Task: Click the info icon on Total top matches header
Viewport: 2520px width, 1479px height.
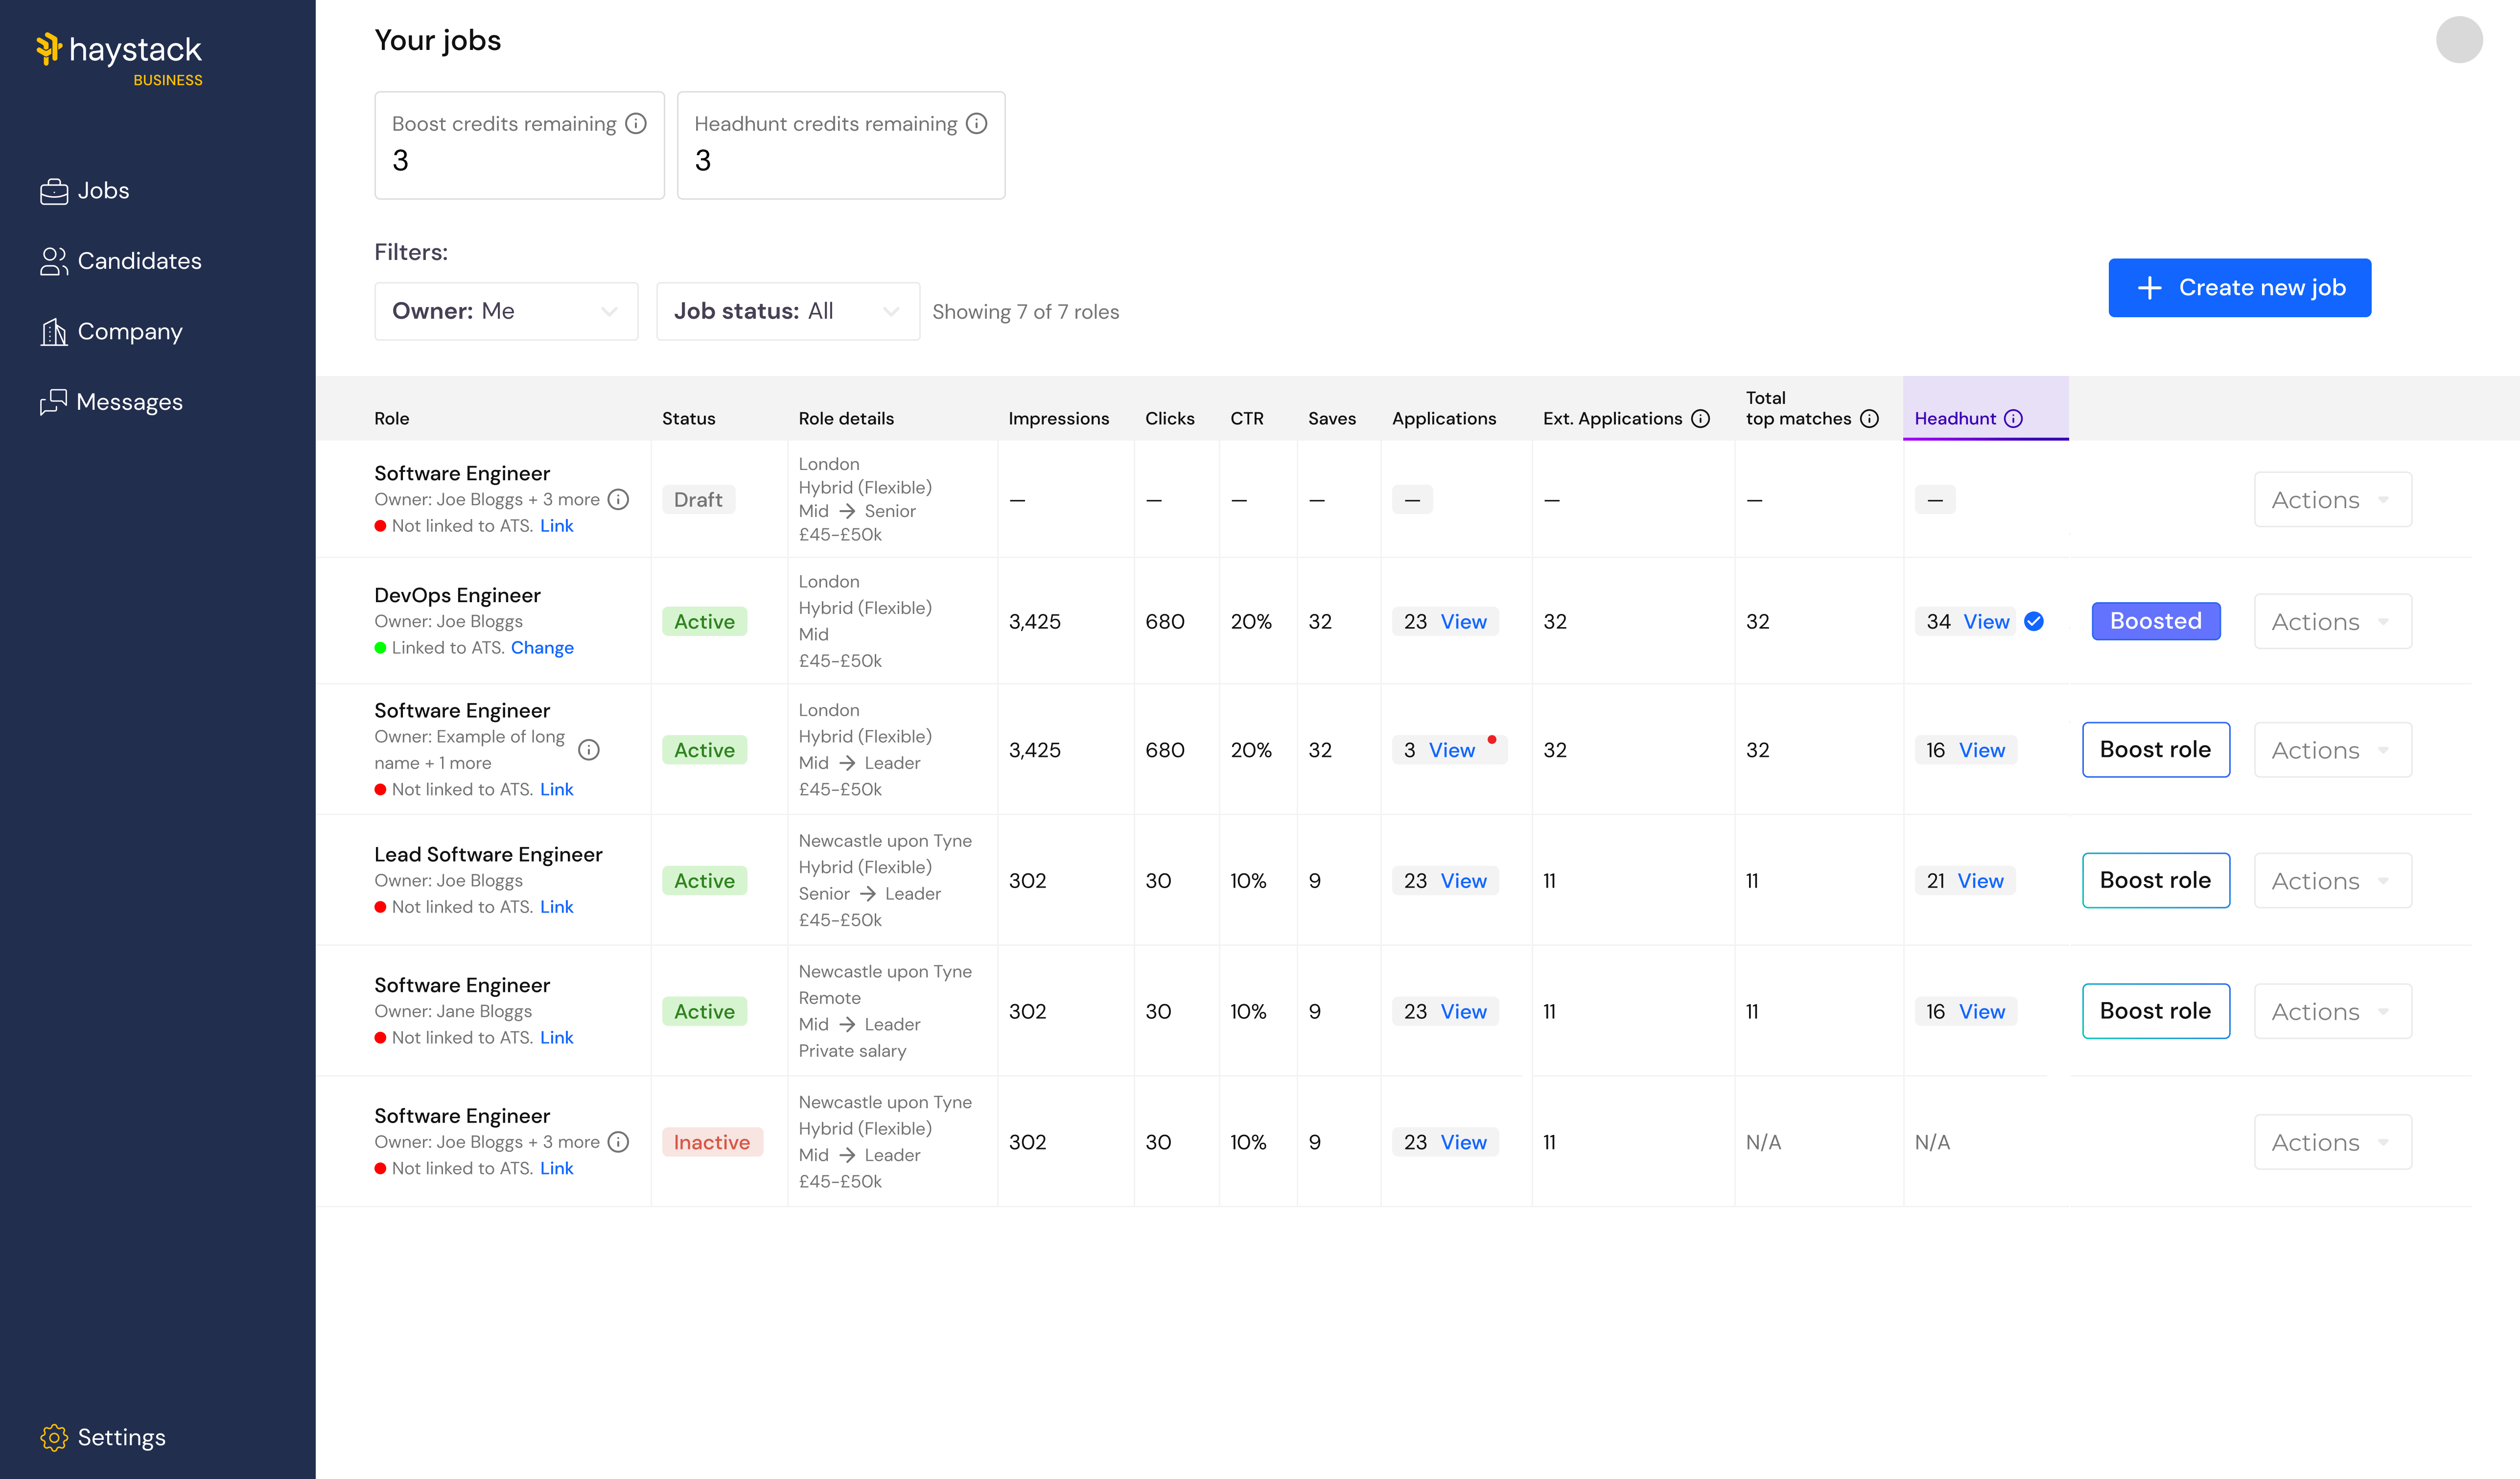Action: point(1871,419)
